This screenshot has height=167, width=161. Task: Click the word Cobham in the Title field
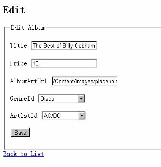[x=85, y=45]
